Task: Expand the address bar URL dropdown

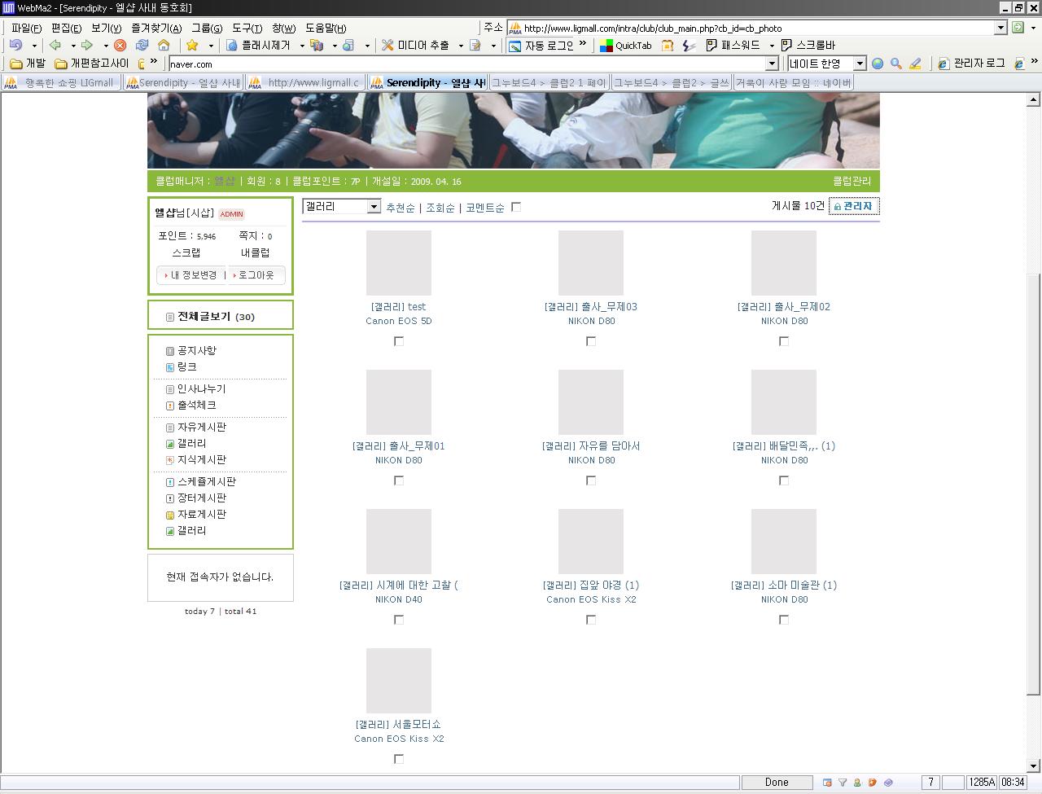Action: tap(1001, 28)
